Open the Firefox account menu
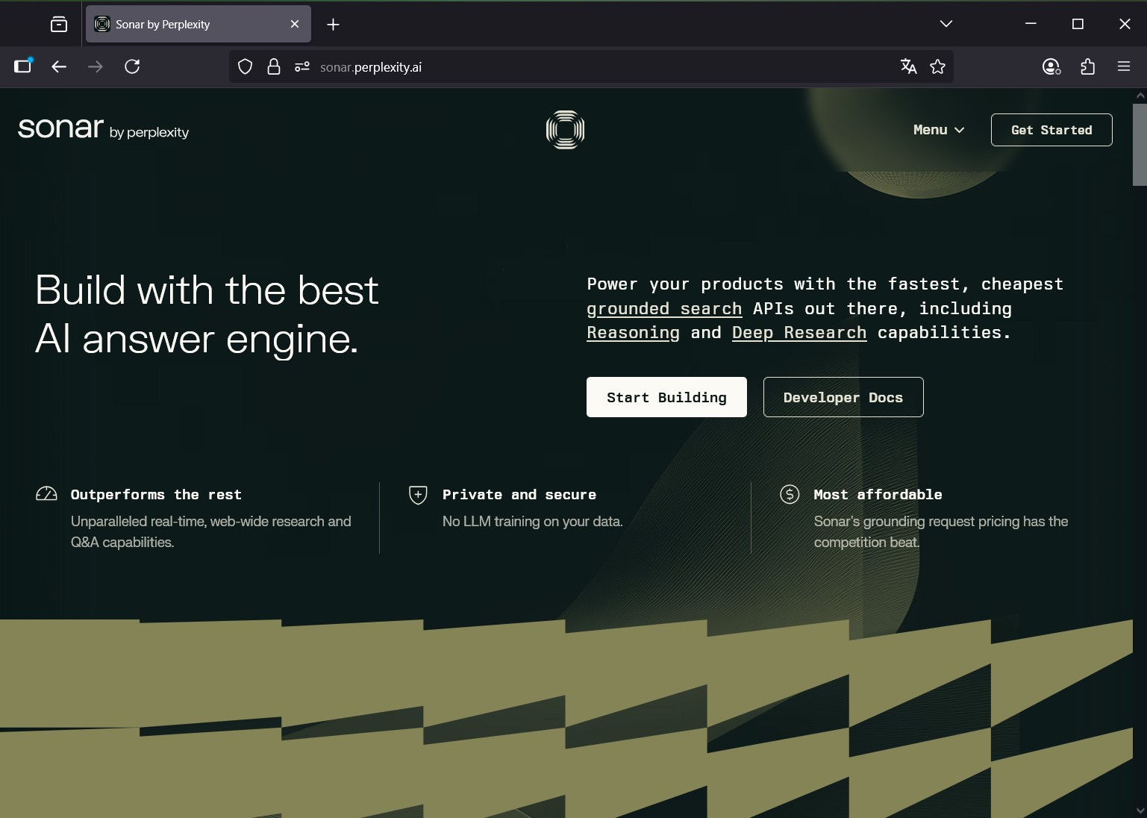The height and width of the screenshot is (818, 1147). click(1051, 66)
